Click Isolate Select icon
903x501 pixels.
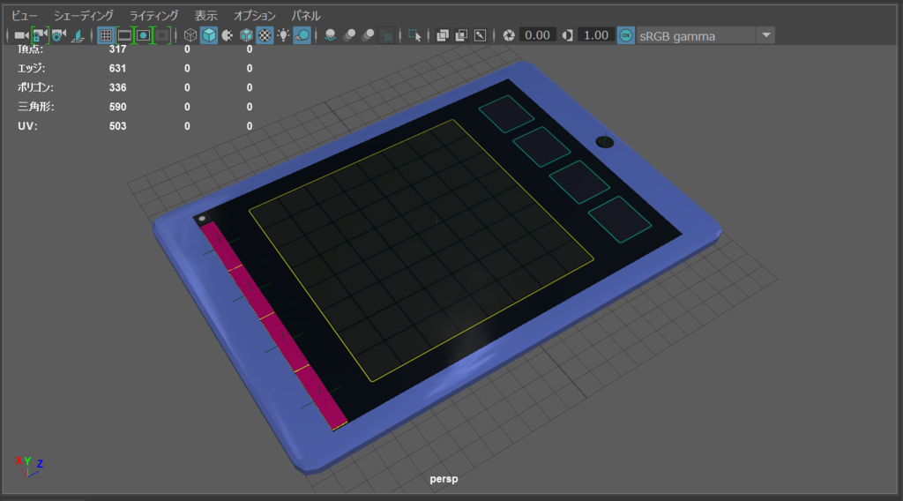[414, 35]
